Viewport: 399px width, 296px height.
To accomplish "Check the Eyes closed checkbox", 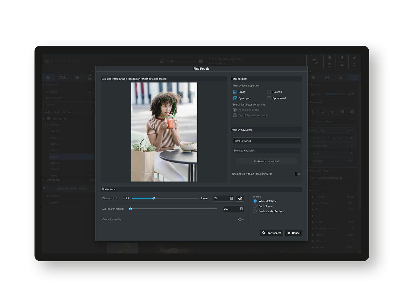I will [269, 98].
